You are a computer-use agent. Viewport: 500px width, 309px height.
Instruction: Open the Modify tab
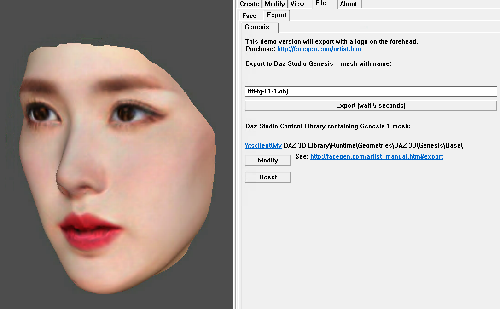(x=274, y=4)
